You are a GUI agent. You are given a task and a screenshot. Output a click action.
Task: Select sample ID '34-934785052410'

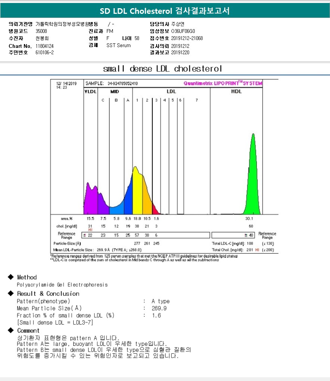pyautogui.click(x=123, y=83)
